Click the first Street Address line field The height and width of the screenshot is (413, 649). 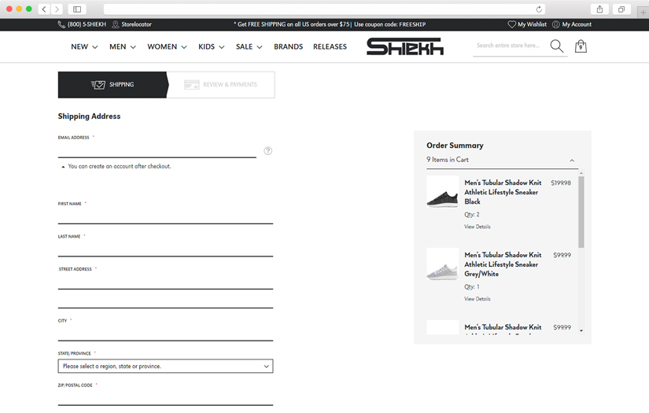click(165, 282)
